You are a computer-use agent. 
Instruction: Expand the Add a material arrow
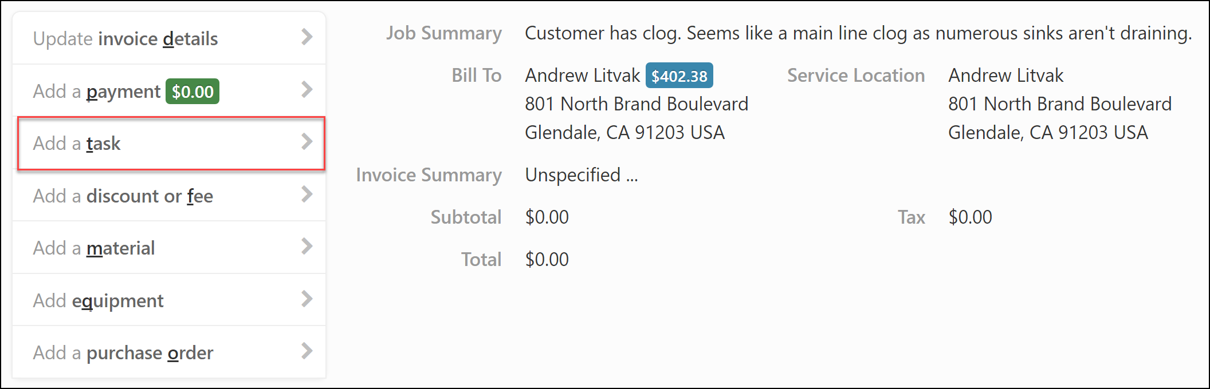click(x=307, y=247)
